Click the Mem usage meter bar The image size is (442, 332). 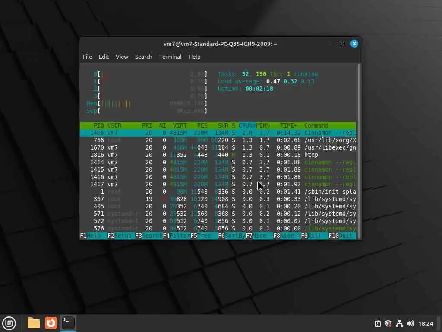click(147, 104)
